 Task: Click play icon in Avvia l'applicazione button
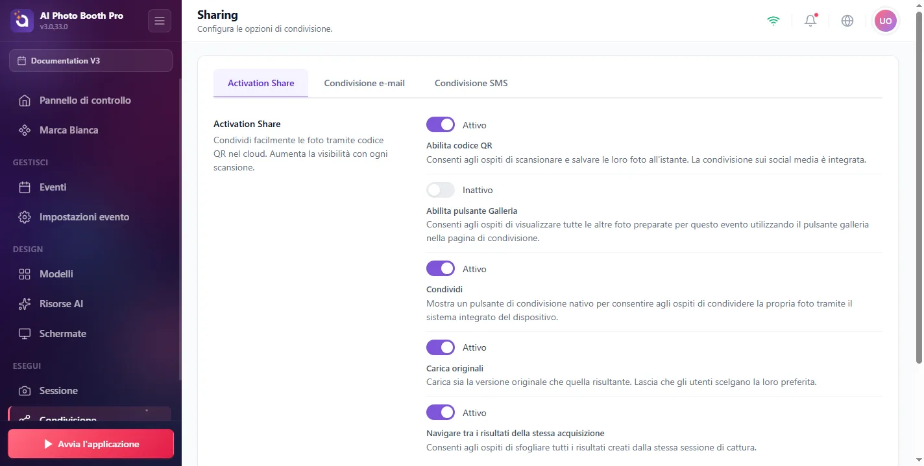click(48, 445)
